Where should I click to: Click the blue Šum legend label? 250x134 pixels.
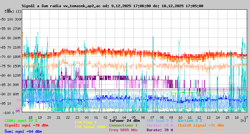click(x=23, y=131)
